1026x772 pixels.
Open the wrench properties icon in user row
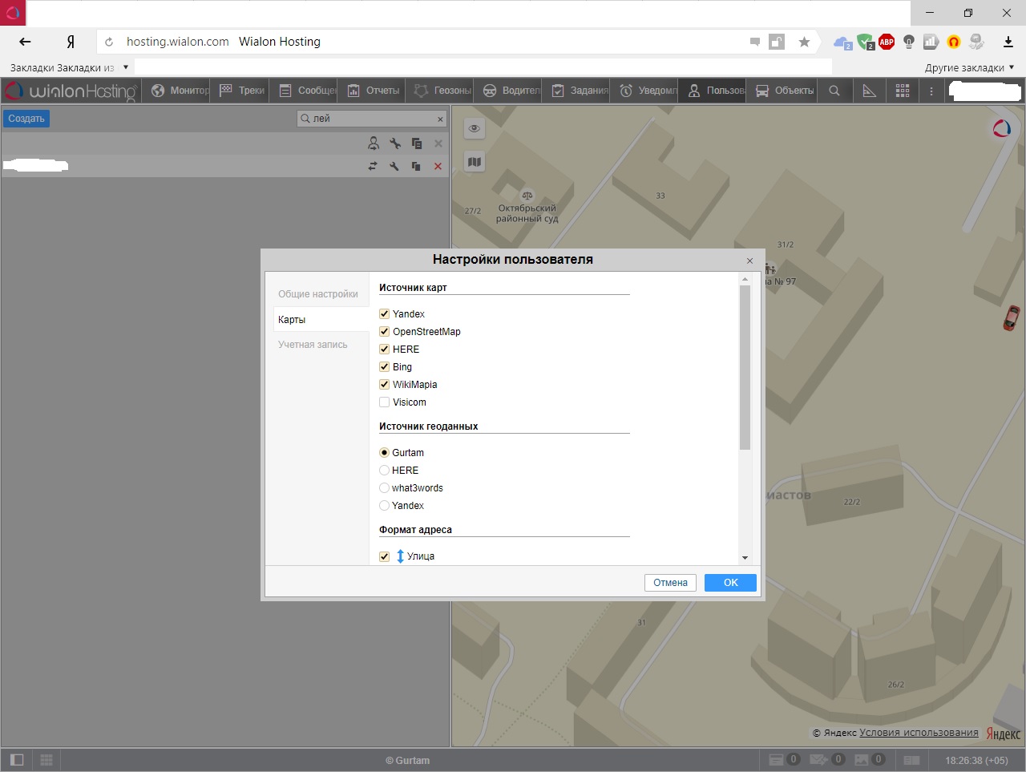(394, 166)
